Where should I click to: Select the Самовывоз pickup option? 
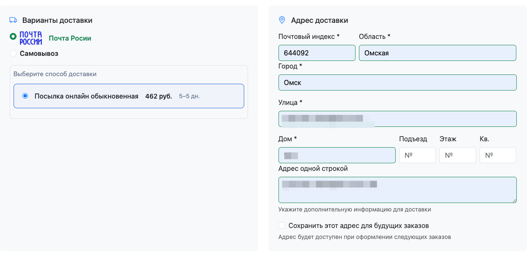(x=13, y=53)
